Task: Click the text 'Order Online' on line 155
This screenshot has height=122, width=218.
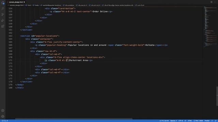Action: (x=100, y=12)
